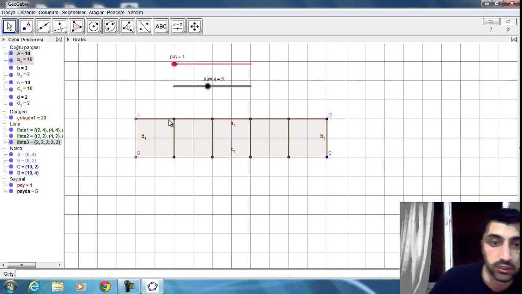
Task: Toggle visibility of liste3
Action: point(11,142)
